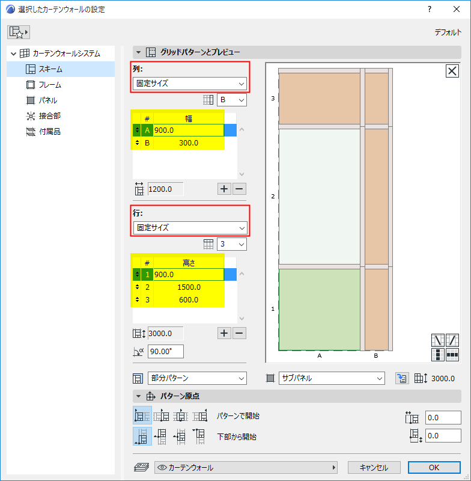Select third horizontal pattern origin option
The image size is (471, 481).
[x=180, y=416]
